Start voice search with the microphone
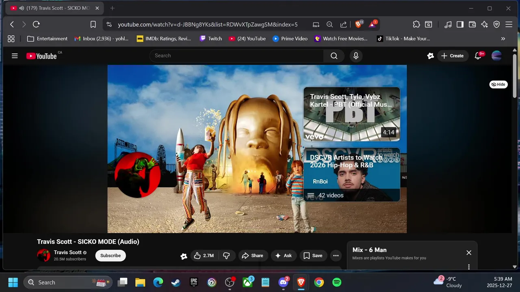 [x=356, y=56]
